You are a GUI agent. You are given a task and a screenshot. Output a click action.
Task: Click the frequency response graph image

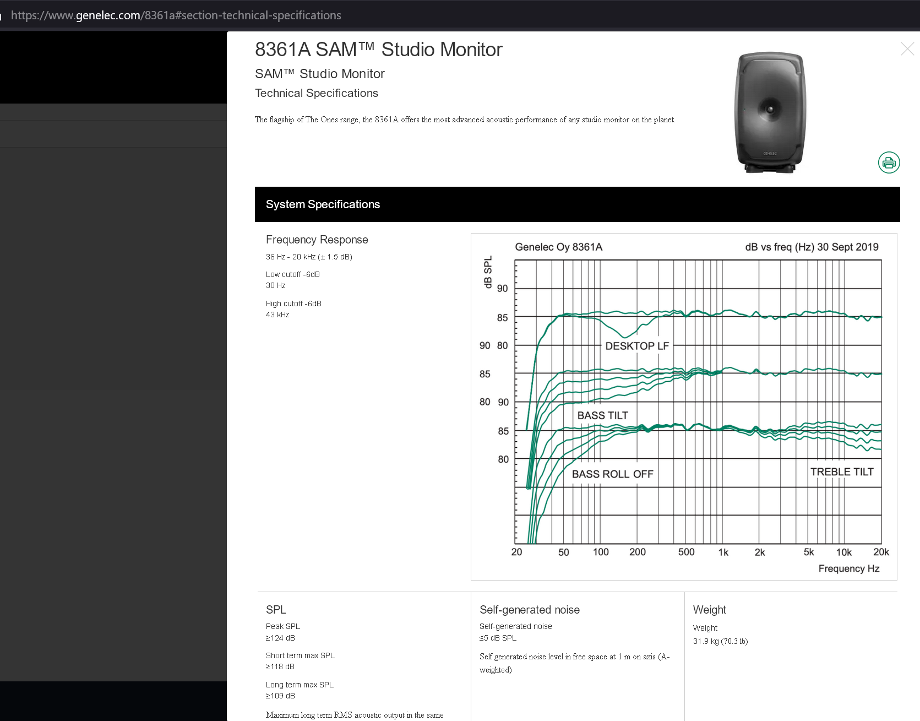[684, 406]
